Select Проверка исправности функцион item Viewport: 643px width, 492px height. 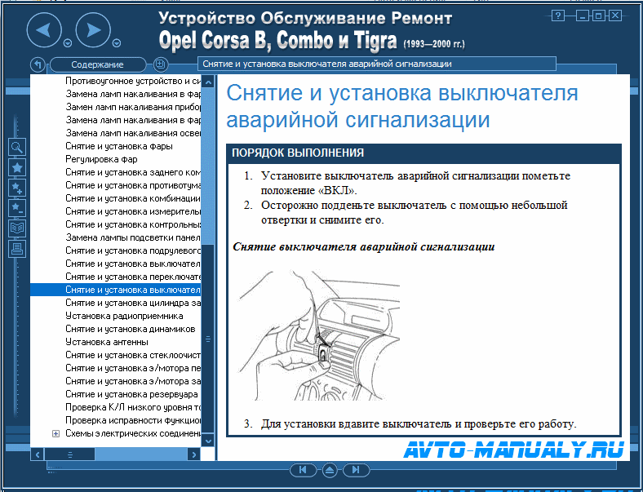pyautogui.click(x=133, y=420)
